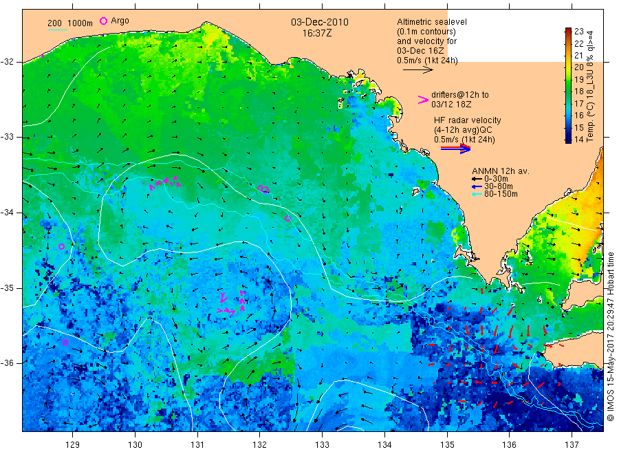
Task: Click the red-blue HF radar velocity arrow
Action: [x=455, y=149]
